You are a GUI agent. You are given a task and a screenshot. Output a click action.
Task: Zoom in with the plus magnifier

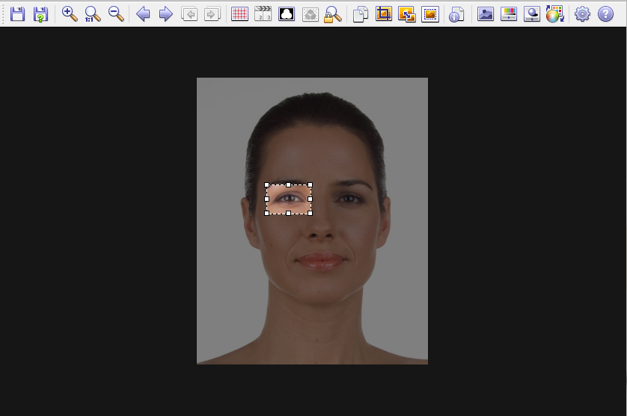coord(70,14)
